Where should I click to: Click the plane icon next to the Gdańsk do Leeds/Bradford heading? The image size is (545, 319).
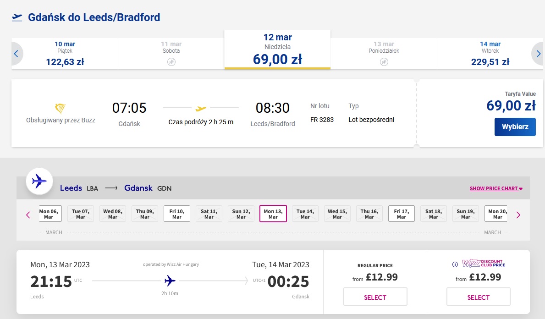(17, 17)
